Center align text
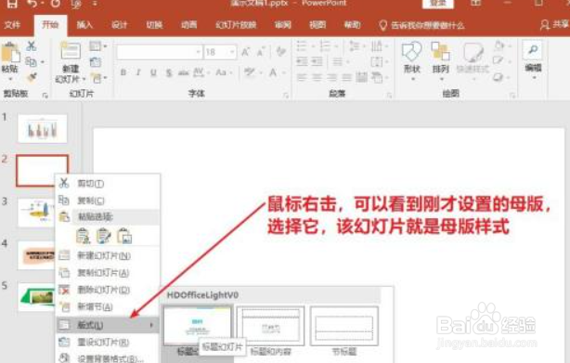The height and width of the screenshot is (363, 570). pos(317,77)
